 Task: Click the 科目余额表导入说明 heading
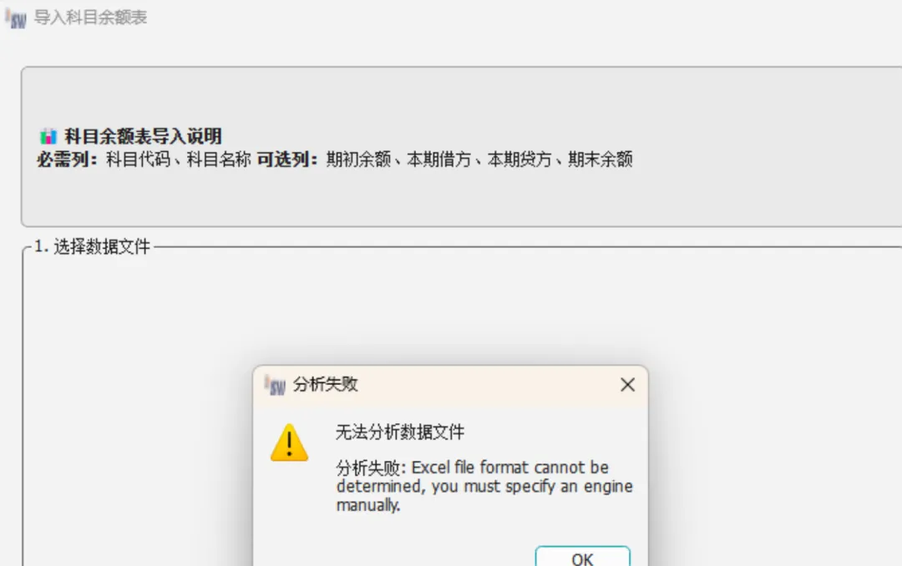143,136
